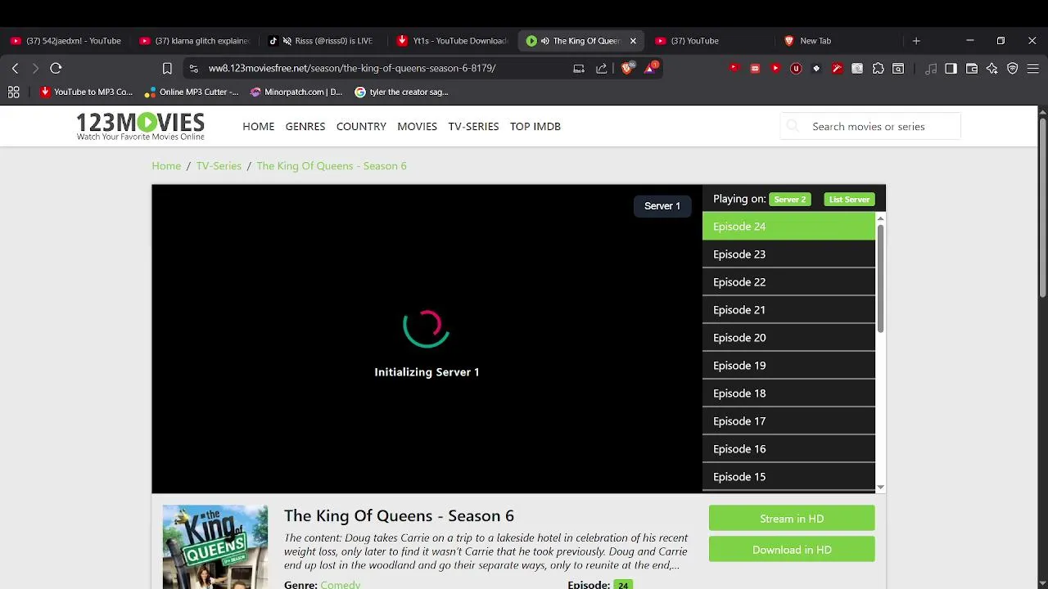Open the browser main hamburger menu
This screenshot has width=1048, height=589.
[1032, 69]
